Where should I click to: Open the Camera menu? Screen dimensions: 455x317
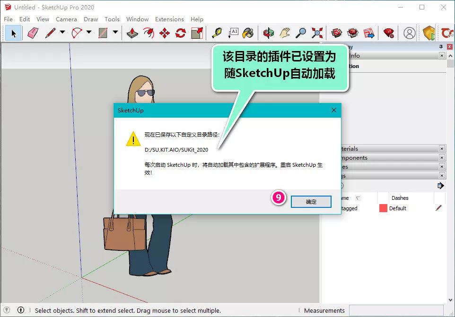point(66,19)
